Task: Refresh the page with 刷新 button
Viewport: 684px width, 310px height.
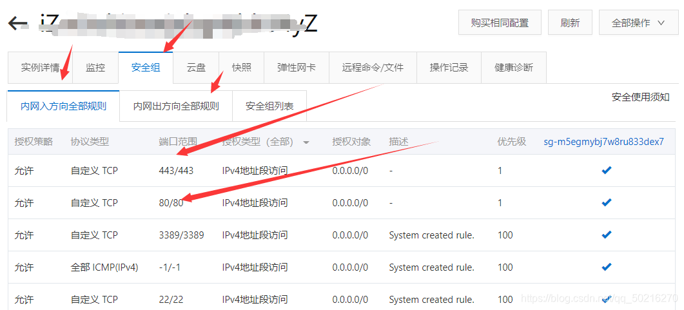Action: [x=570, y=23]
